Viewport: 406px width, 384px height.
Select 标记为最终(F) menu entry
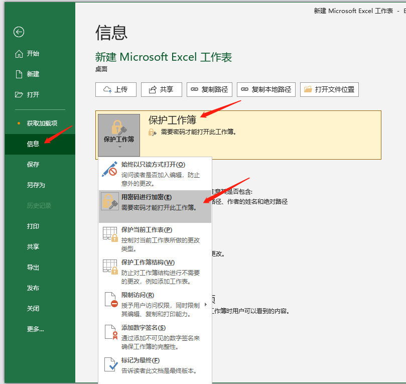point(155,365)
